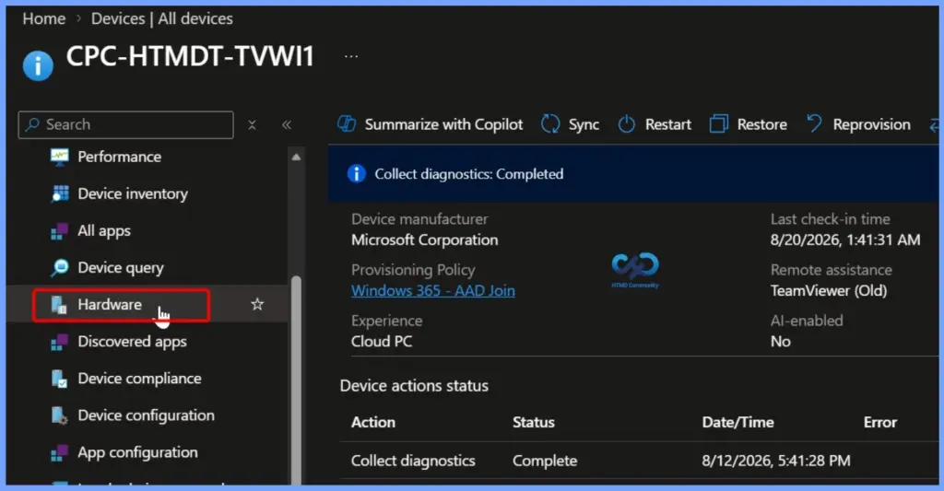
Task: Click the Reprovision button
Action: tap(858, 124)
